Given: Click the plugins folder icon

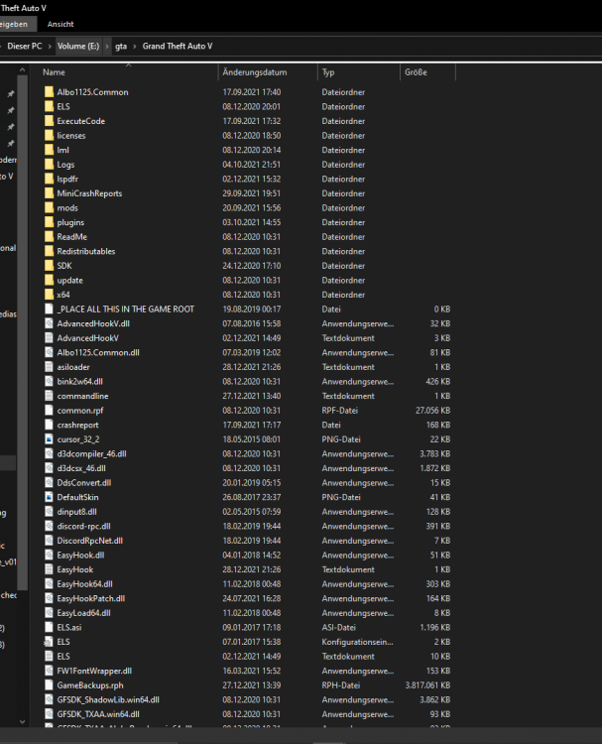Looking at the screenshot, I should click(x=49, y=222).
